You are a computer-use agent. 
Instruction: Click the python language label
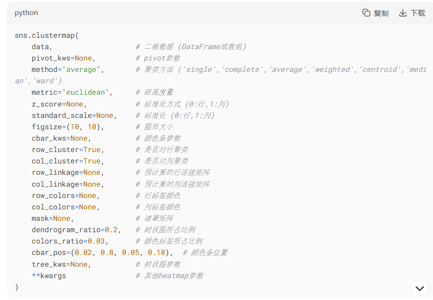[26, 13]
